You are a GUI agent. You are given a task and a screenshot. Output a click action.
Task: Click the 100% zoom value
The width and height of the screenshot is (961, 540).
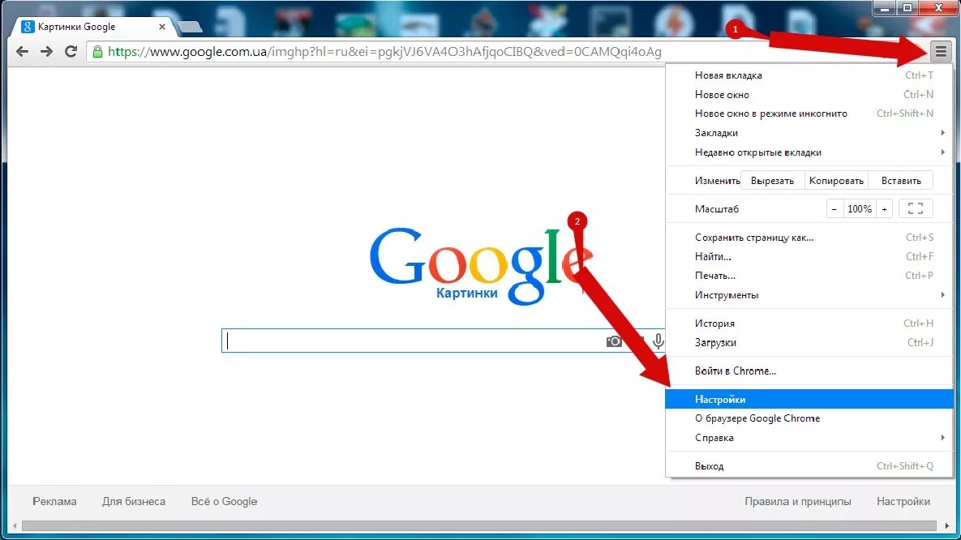coord(860,209)
